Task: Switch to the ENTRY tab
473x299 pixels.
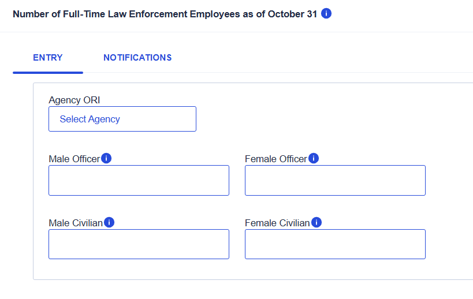Action: click(x=48, y=58)
